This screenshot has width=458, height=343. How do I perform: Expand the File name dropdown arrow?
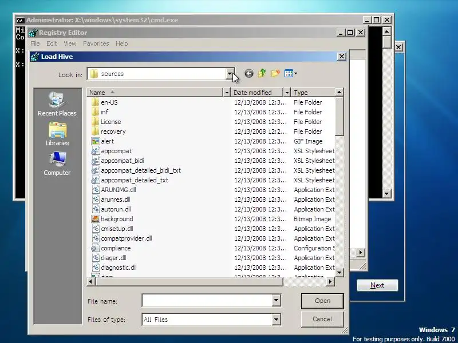tap(276, 300)
